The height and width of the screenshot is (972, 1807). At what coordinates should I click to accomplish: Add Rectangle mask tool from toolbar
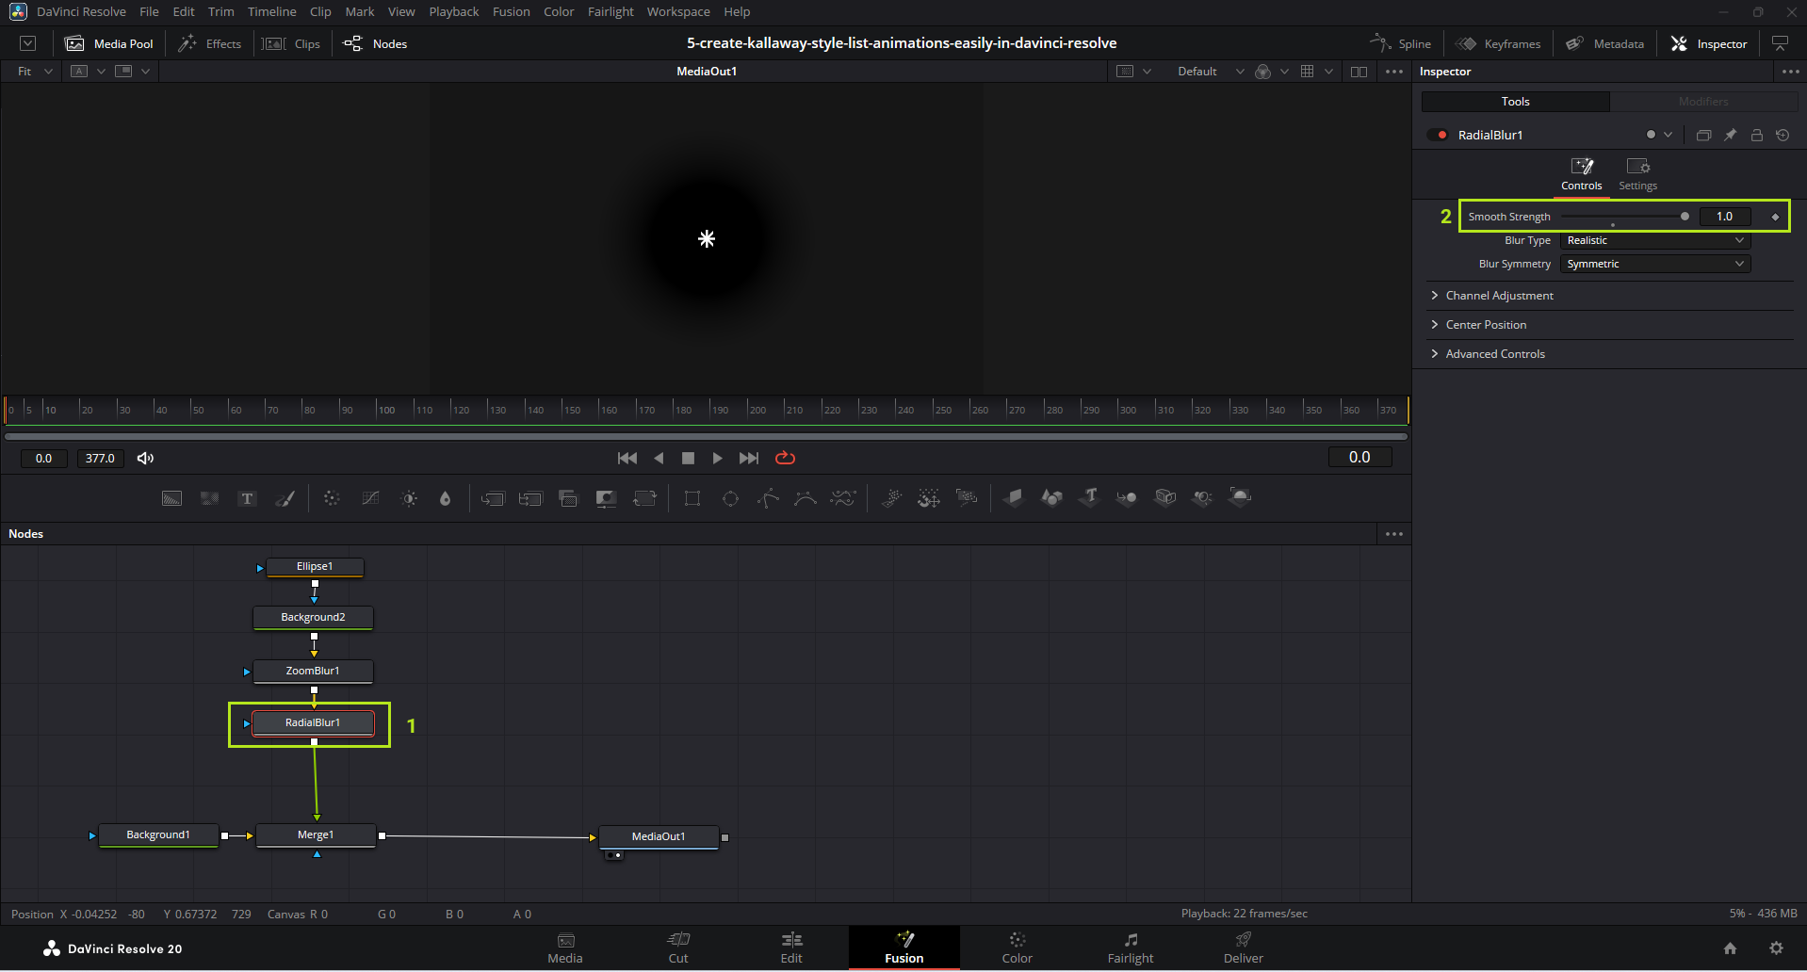pos(692,498)
